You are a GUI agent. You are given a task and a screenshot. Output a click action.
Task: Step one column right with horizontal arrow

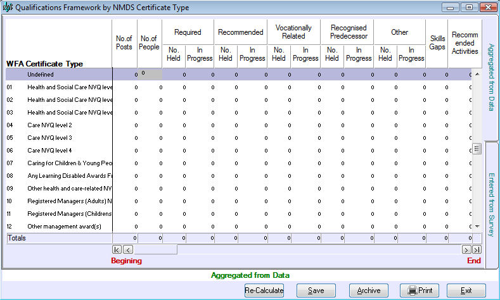pyautogui.click(x=466, y=249)
